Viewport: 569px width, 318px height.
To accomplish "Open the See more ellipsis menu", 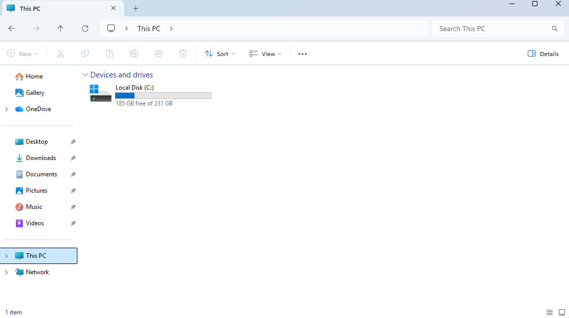I will (x=302, y=54).
